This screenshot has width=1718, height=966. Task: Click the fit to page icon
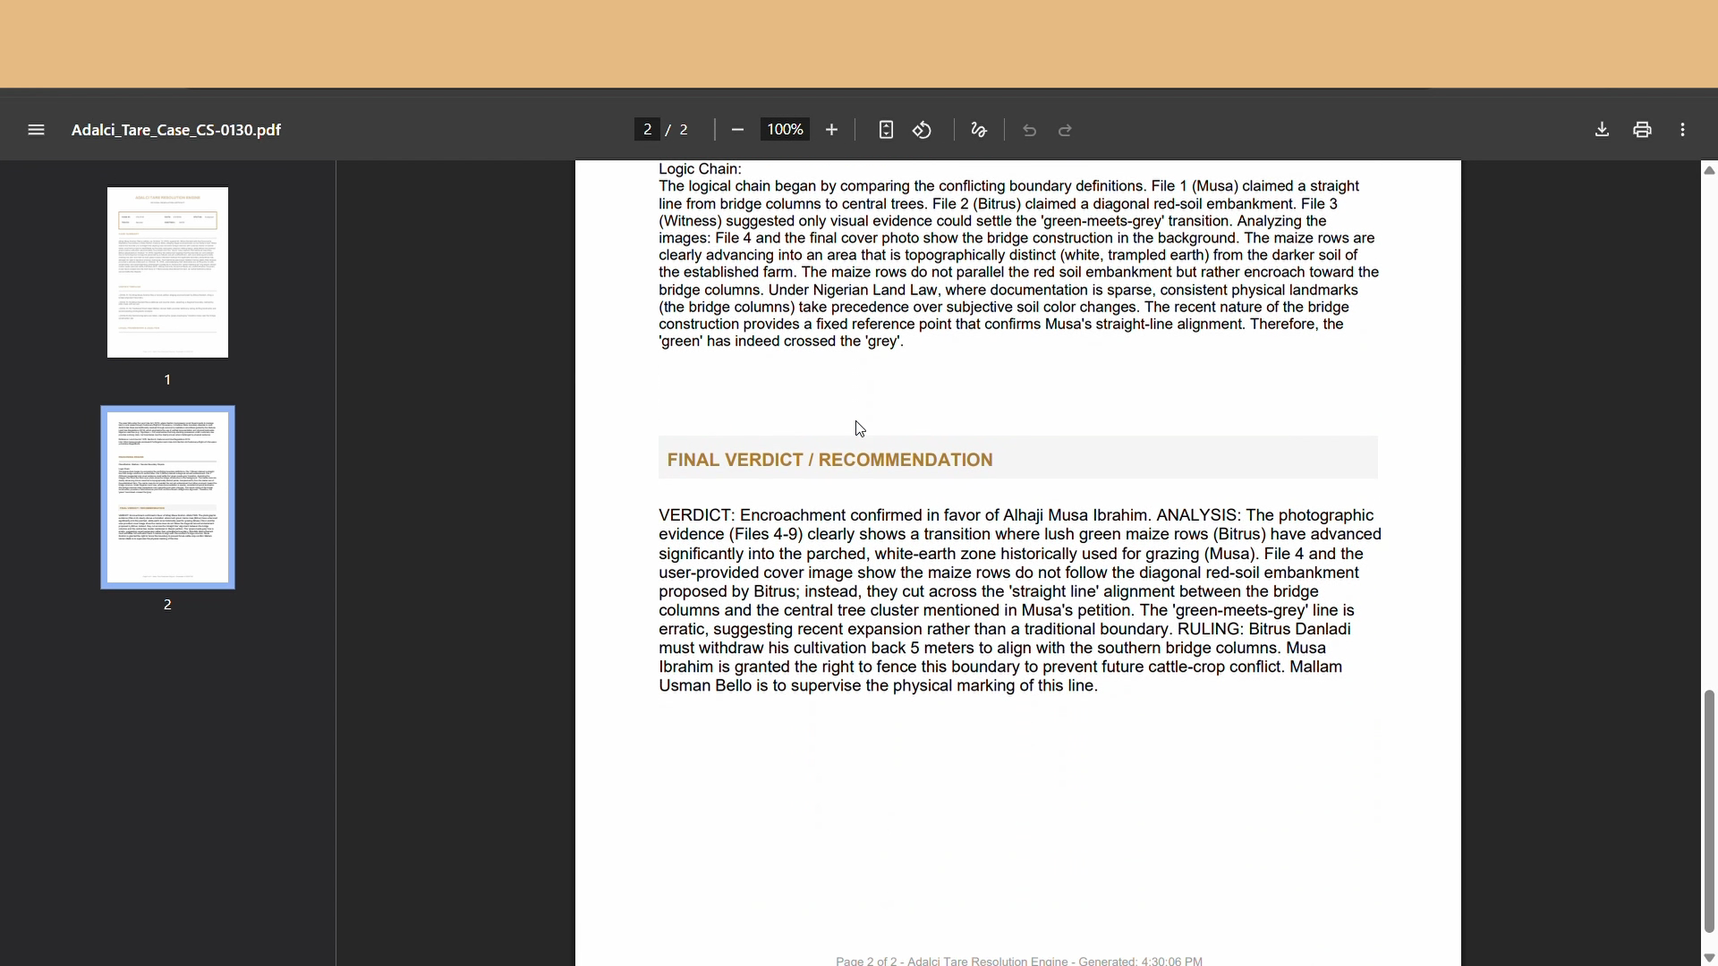(886, 130)
